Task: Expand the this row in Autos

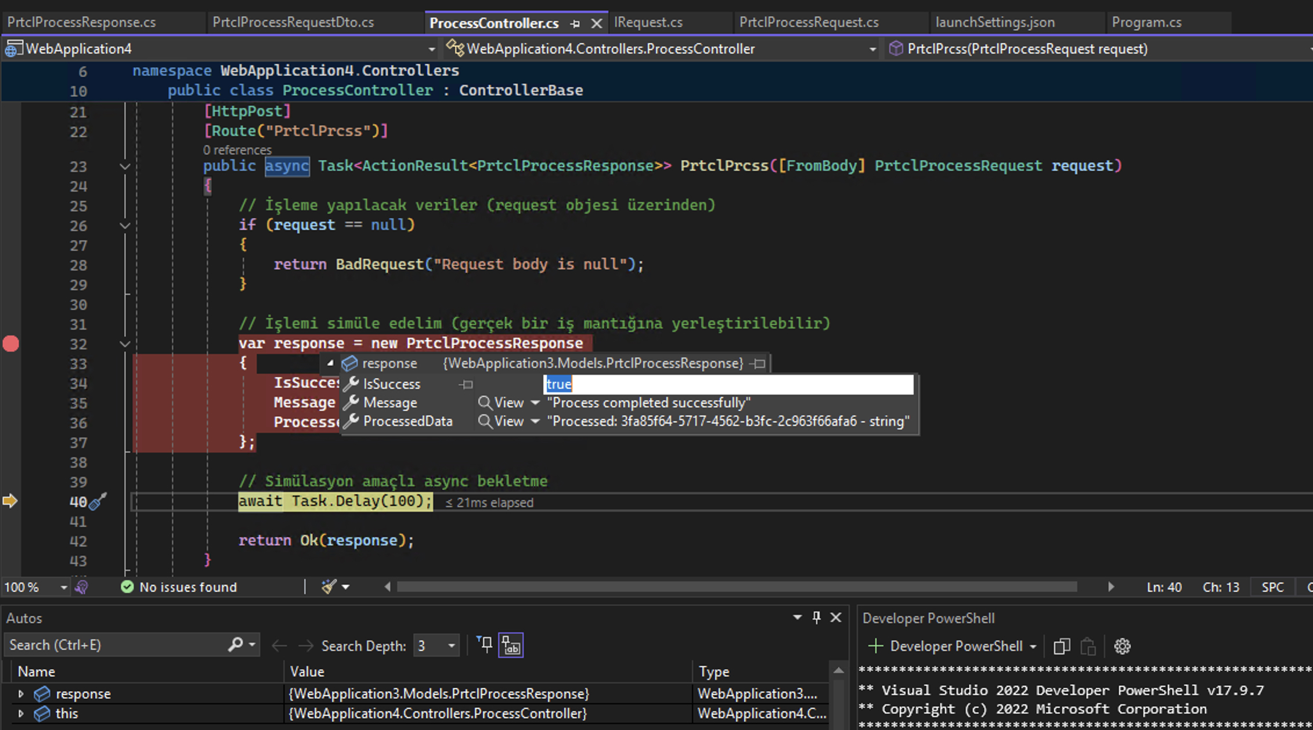Action: click(21, 714)
